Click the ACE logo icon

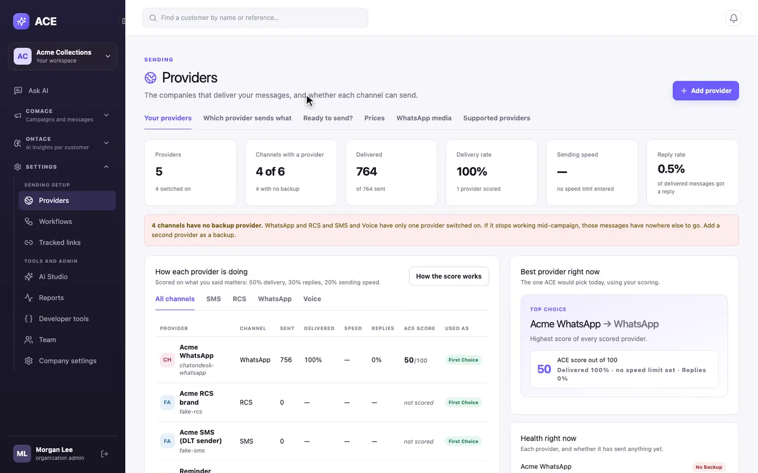coord(21,21)
